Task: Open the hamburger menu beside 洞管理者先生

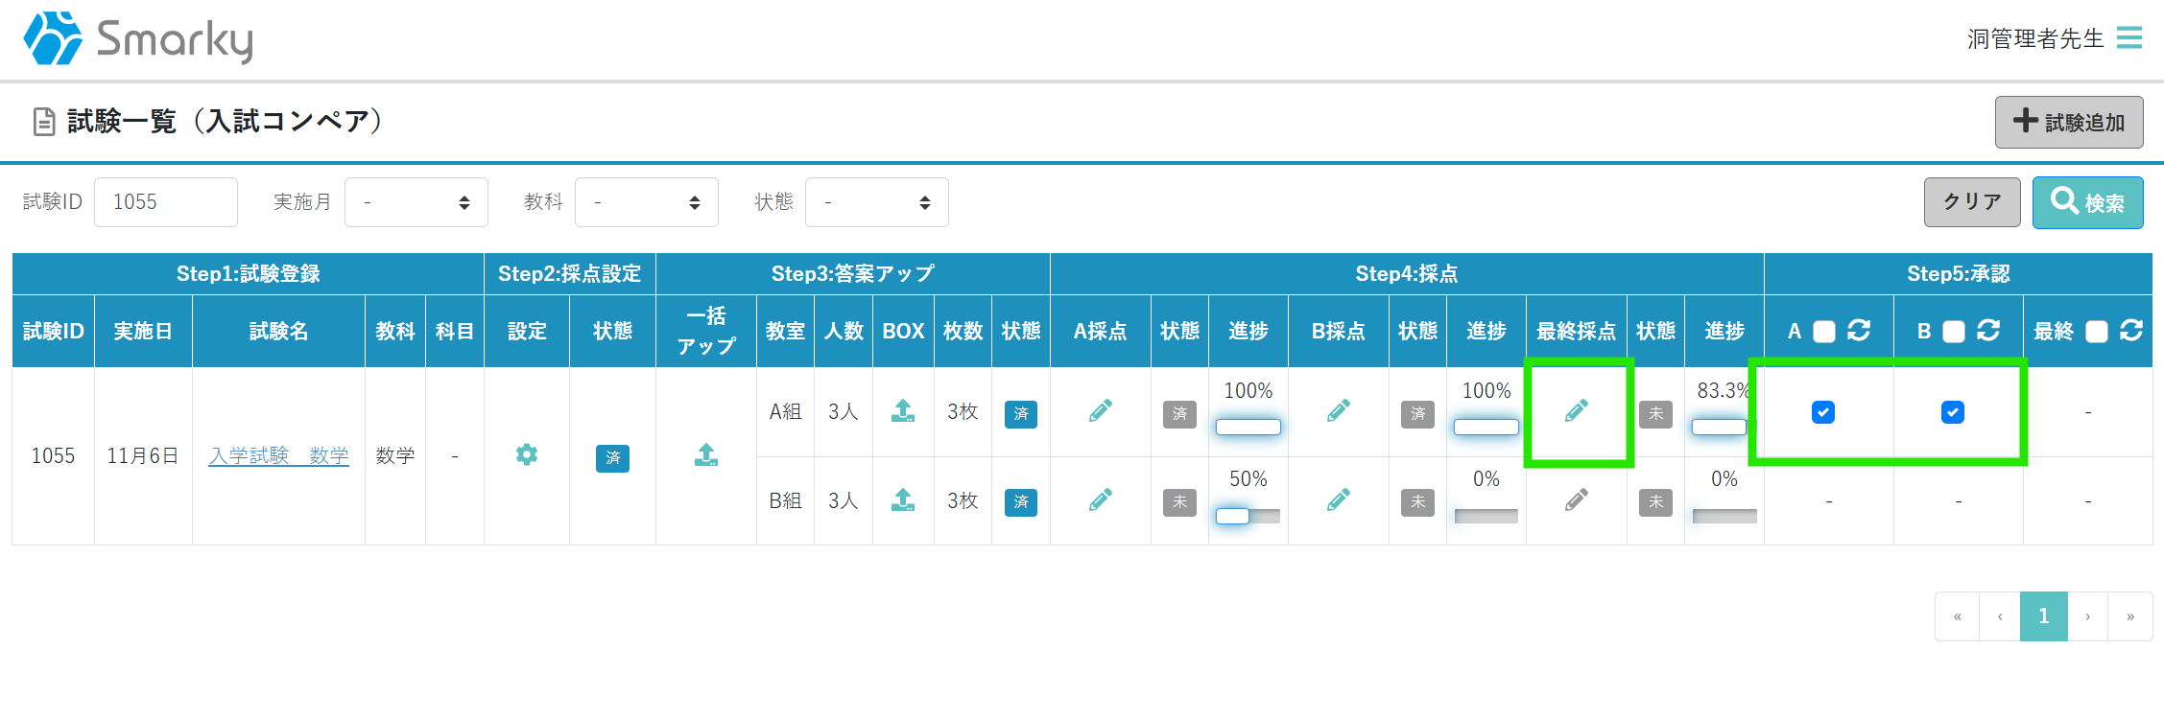Action: coord(2129,38)
